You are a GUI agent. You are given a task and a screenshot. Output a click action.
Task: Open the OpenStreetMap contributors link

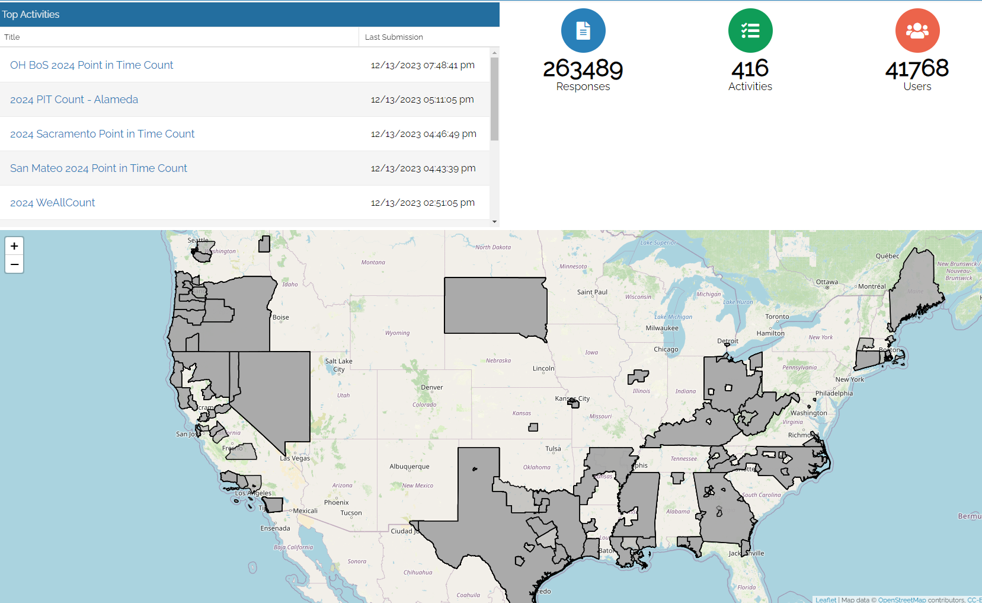pyautogui.click(x=902, y=599)
